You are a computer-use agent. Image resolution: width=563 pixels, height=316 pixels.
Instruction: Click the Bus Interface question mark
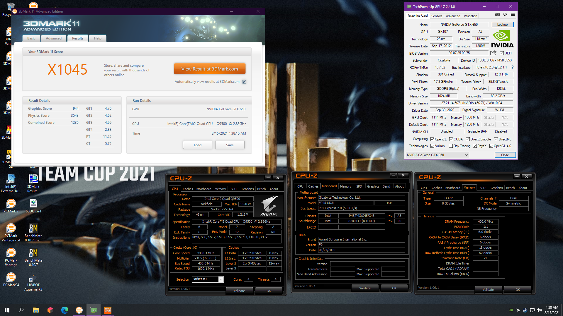513,67
